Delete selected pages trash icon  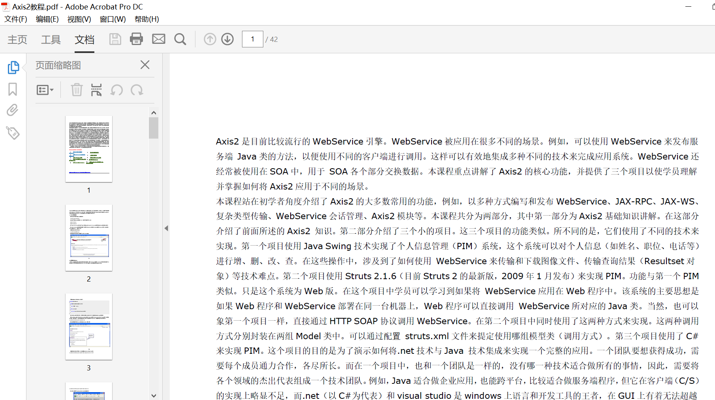[x=77, y=90]
